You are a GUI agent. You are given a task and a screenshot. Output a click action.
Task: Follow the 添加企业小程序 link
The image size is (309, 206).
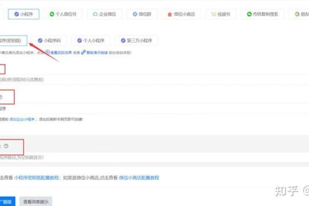point(22,119)
